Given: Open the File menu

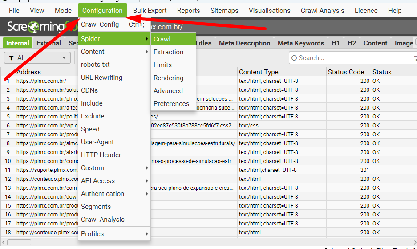Looking at the screenshot, I should (14, 11).
